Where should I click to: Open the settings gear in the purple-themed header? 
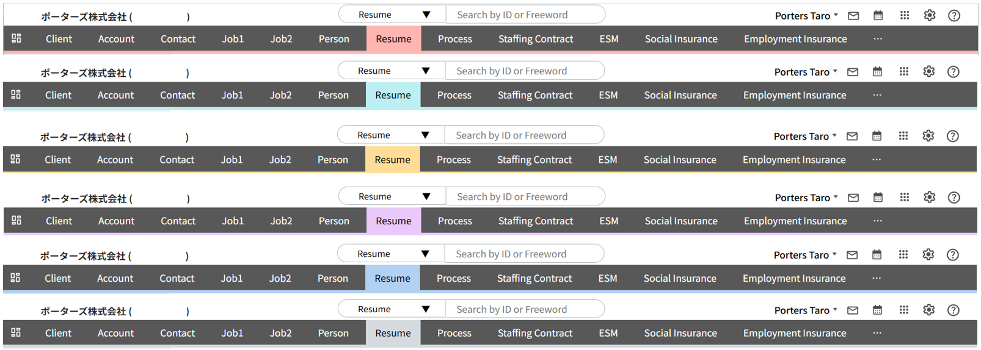click(929, 198)
